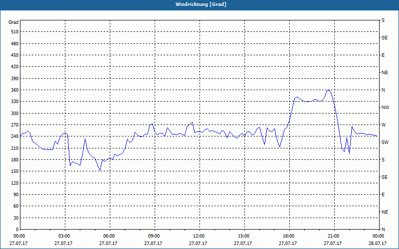The width and height of the screenshot is (399, 249).
Task: Select the 'Grad' axis unit label
Action: click(x=13, y=22)
